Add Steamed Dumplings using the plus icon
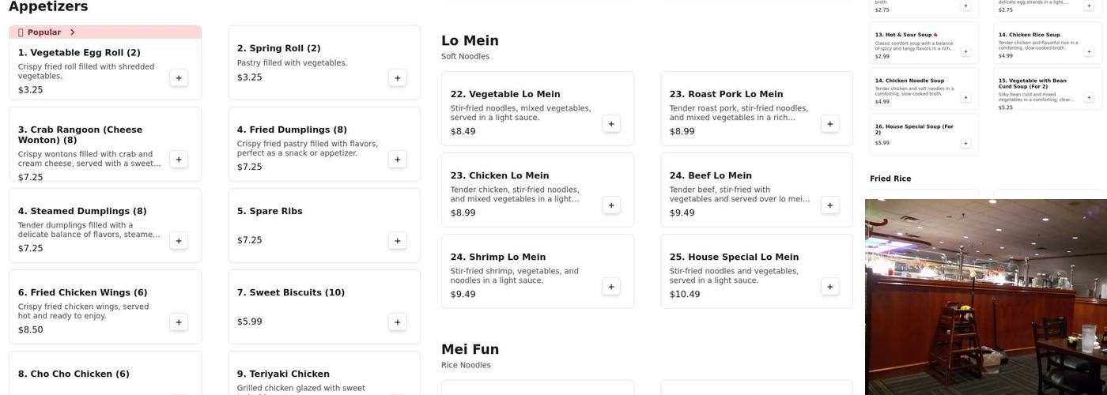 pos(179,241)
